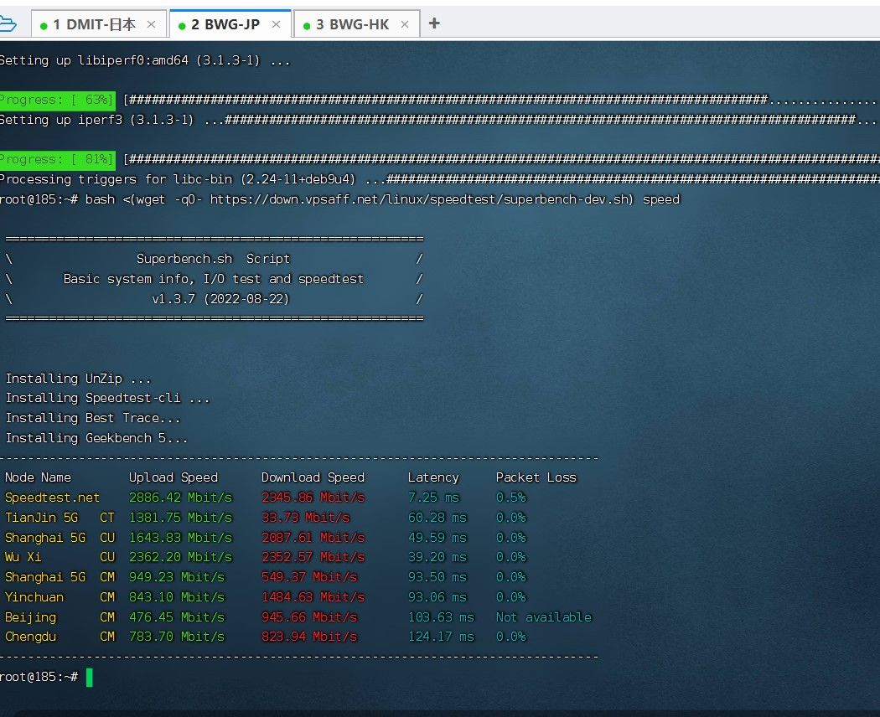This screenshot has width=880, height=717.
Task: Click latency value '39.20 ms'
Action: point(437,557)
